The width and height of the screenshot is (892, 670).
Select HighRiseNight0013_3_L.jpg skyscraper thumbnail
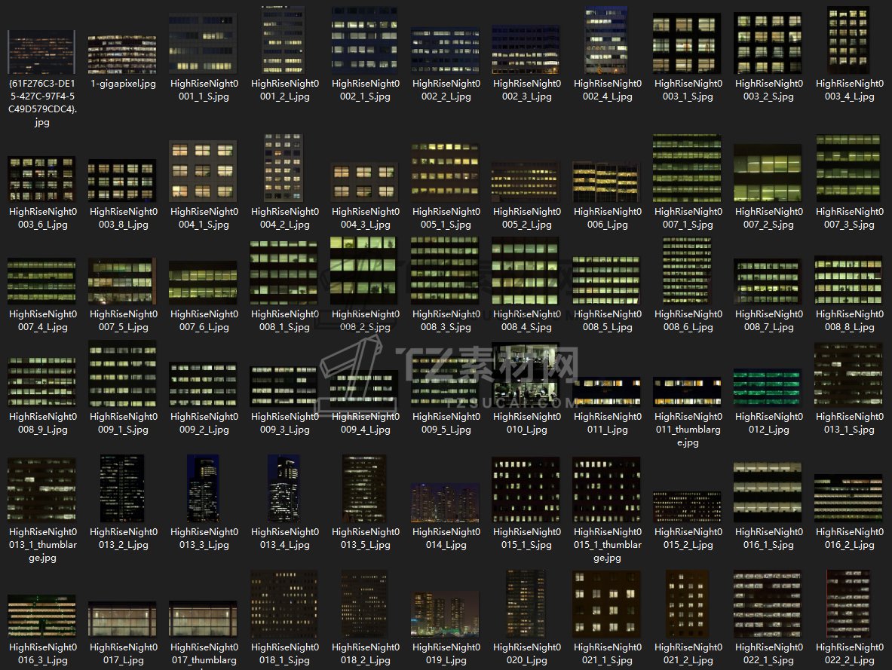[203, 488]
